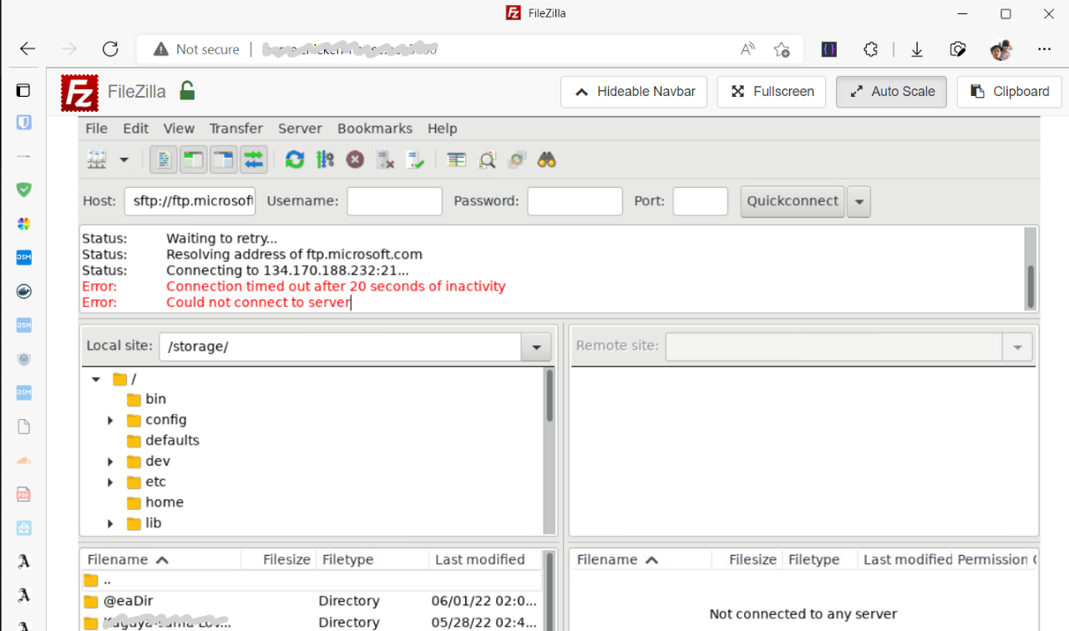Image resolution: width=1069 pixels, height=631 pixels.
Task: Open the Quickconnect history dropdown
Action: pyautogui.click(x=859, y=201)
